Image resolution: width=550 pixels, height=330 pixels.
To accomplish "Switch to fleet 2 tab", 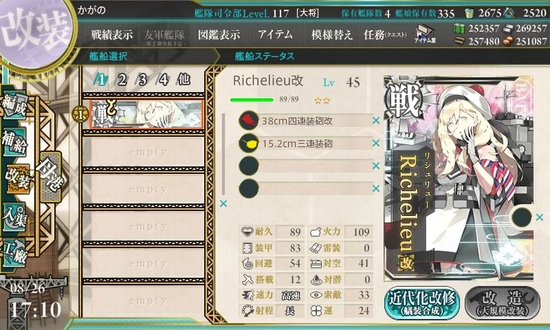I will click(x=122, y=80).
